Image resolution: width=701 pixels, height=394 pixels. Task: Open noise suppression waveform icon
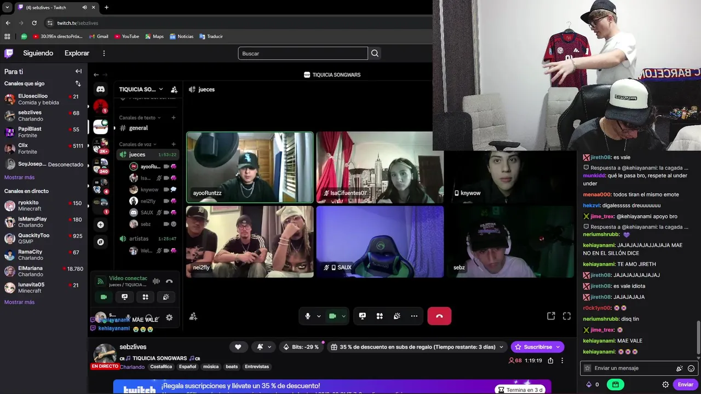(x=156, y=281)
